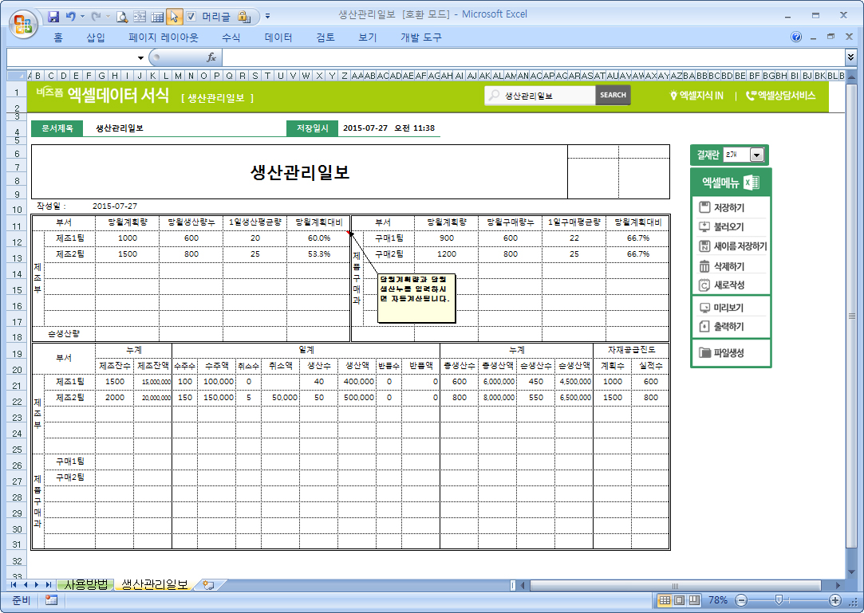Toggle the 머리글 checkbox
Viewport: 864px width, 613px height.
point(191,16)
